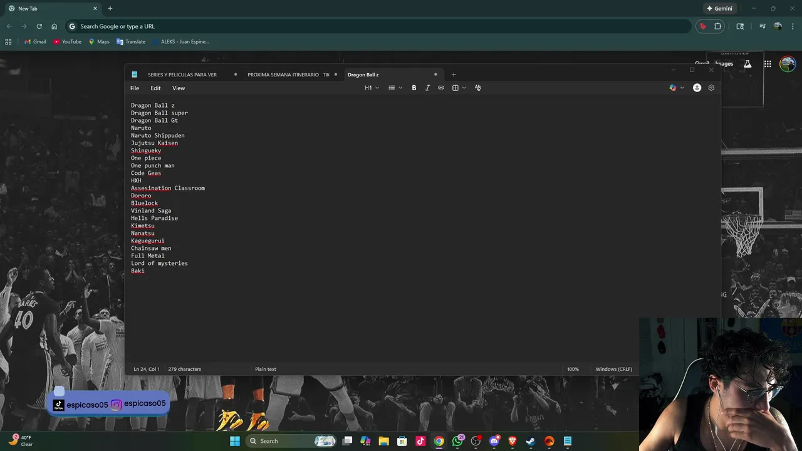Open Chrome media controls icon

(x=763, y=26)
